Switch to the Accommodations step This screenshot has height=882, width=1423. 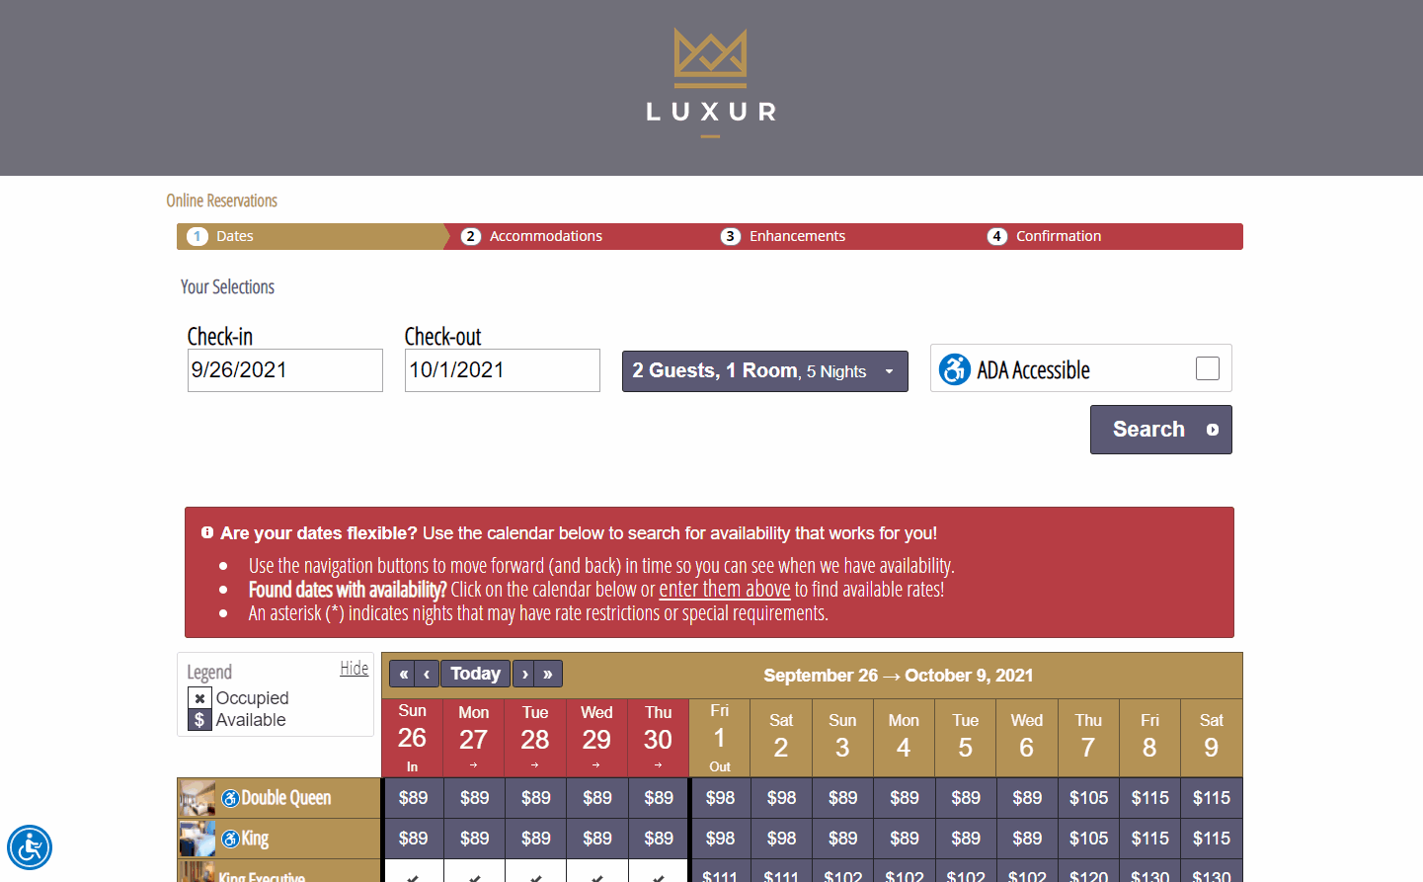pos(545,236)
